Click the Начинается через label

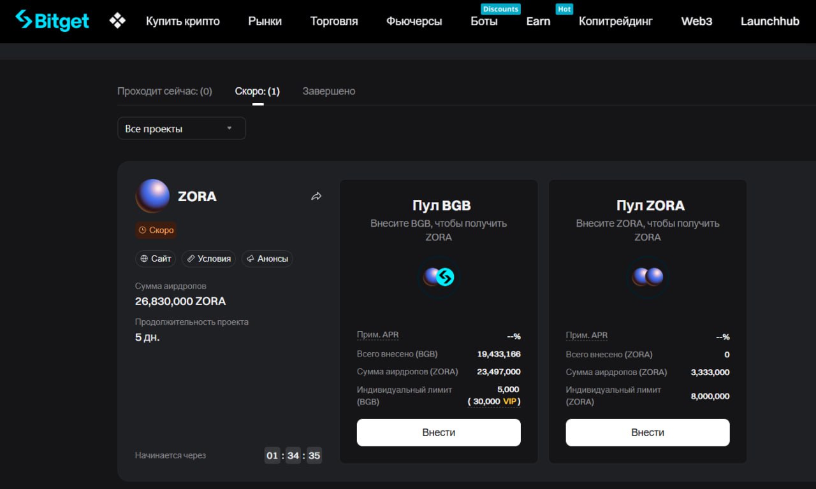[170, 455]
